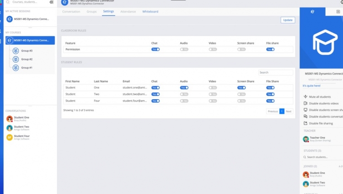Select MS001 course in My Courses
Image resolution: width=343 pixels, height=194 pixels.
click(x=30, y=40)
